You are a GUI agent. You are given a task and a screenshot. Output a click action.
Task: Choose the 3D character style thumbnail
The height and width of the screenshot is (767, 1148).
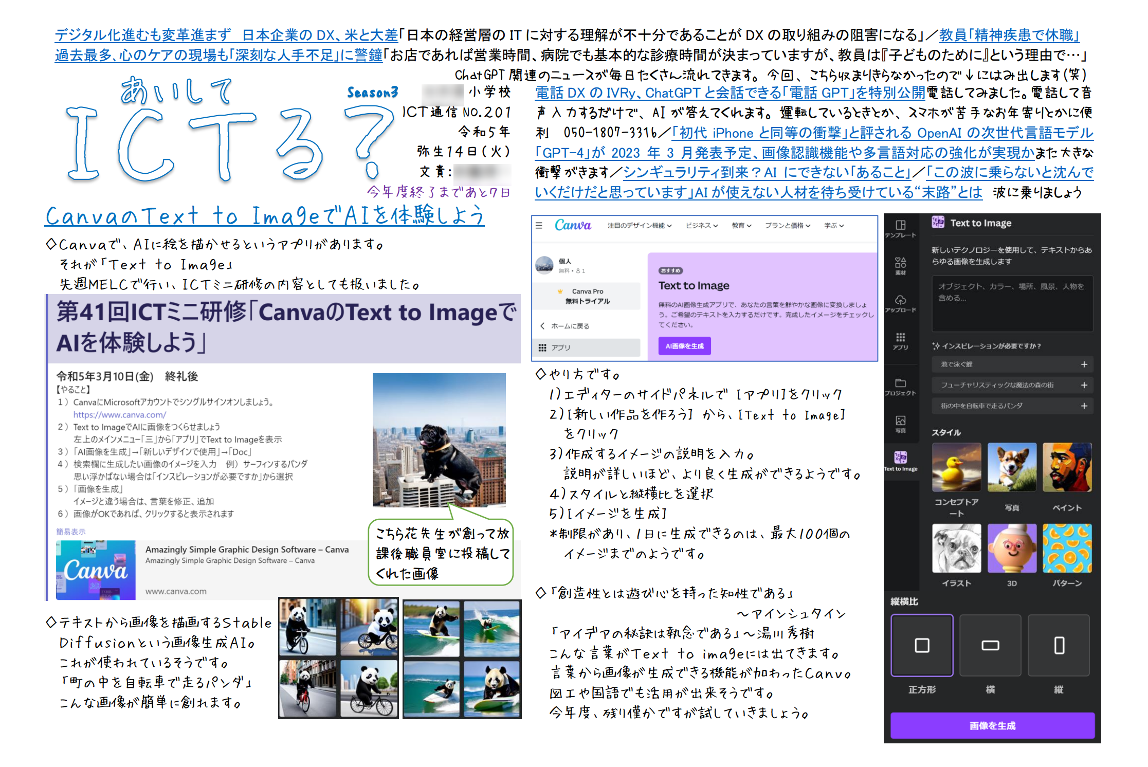click(x=1012, y=548)
